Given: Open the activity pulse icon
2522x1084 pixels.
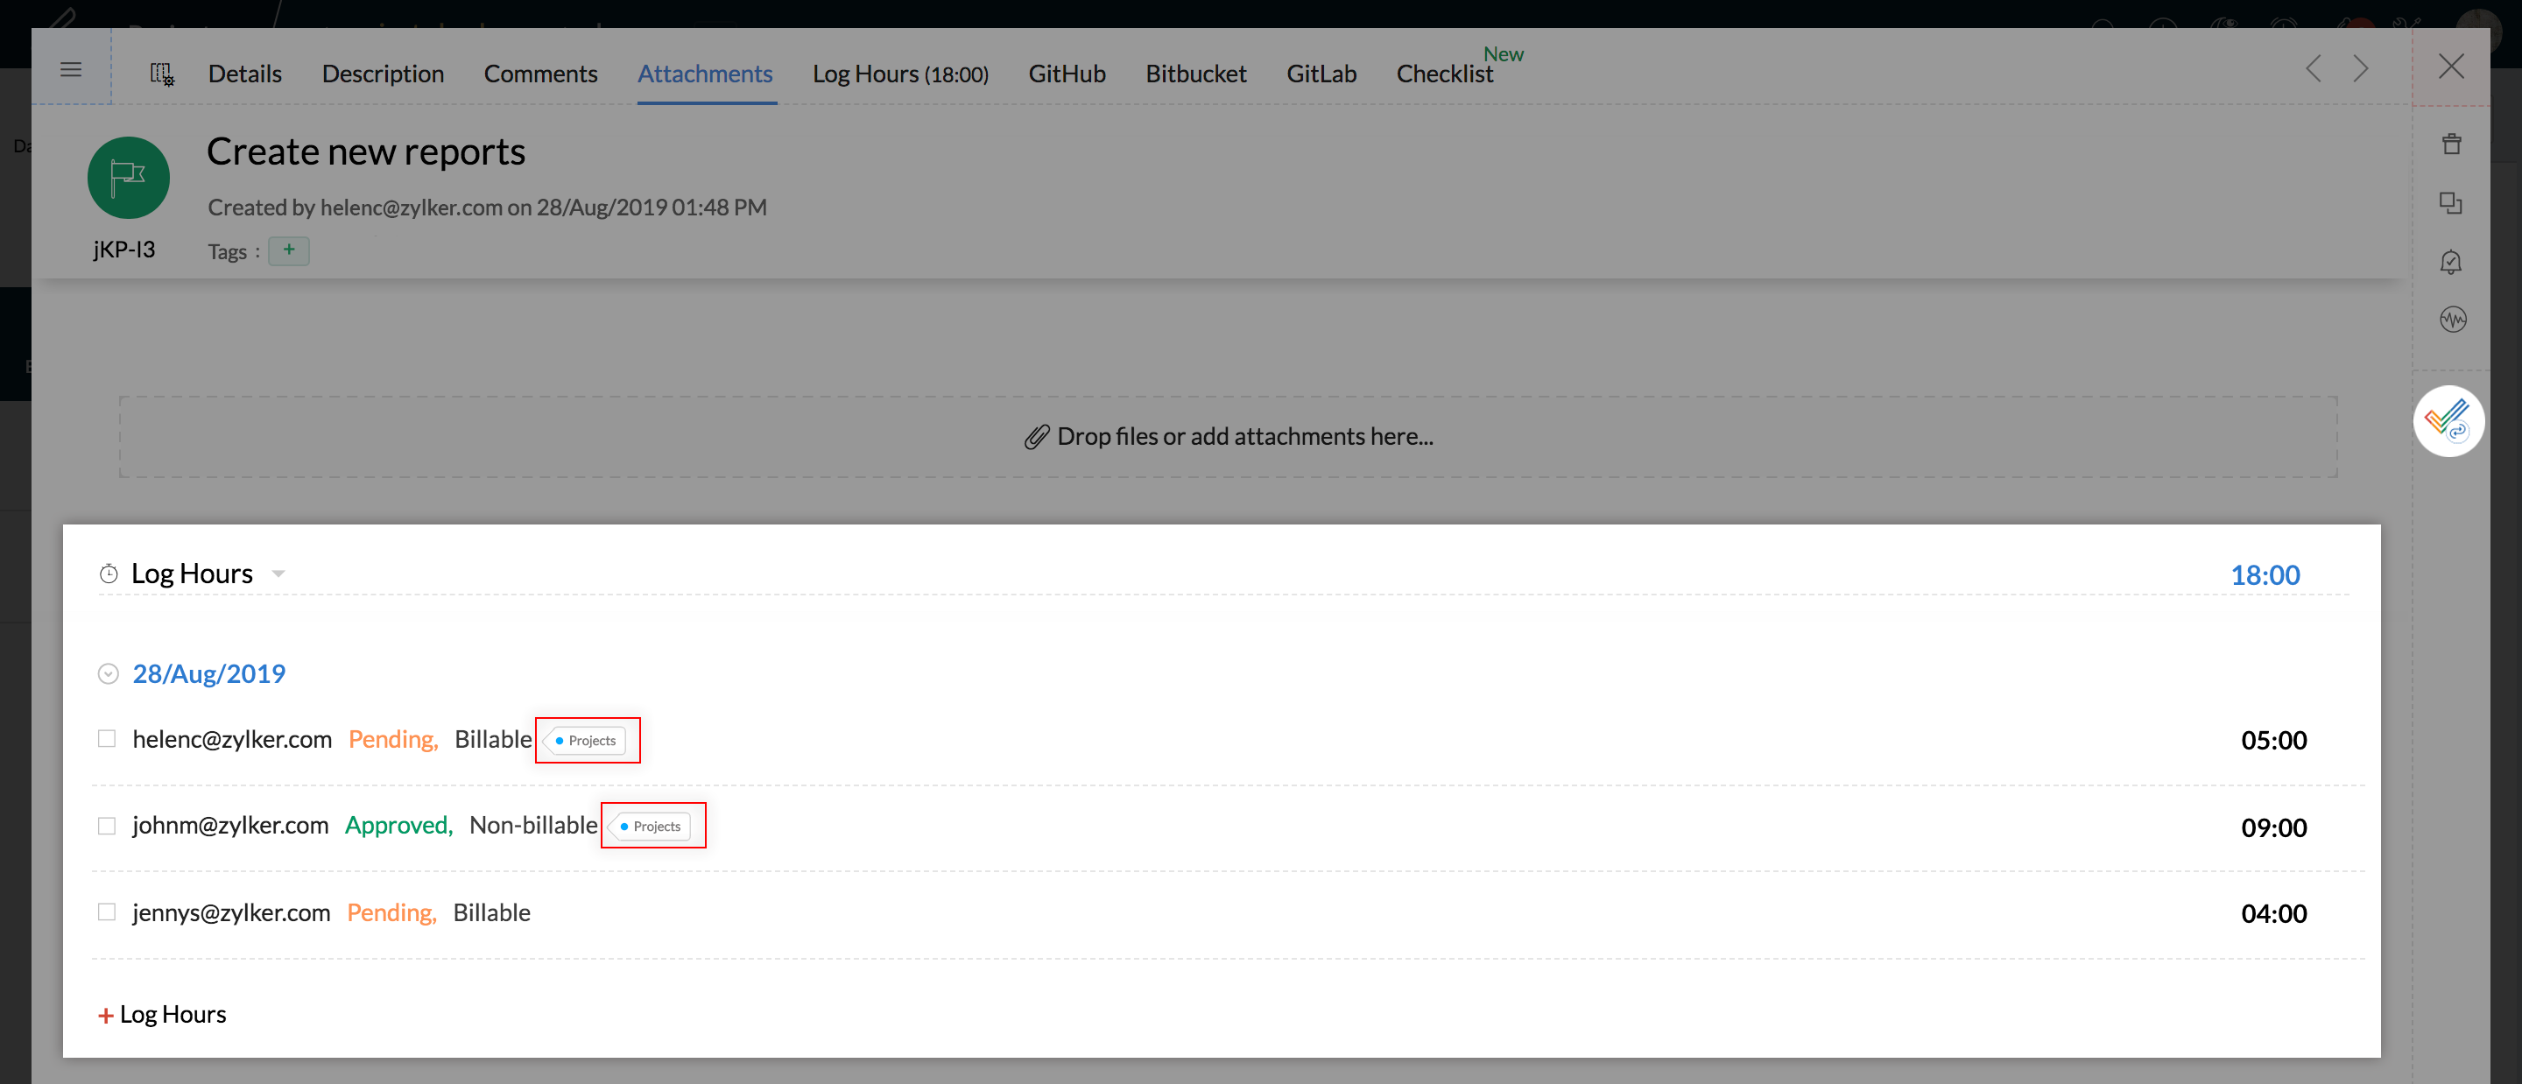Looking at the screenshot, I should click(2453, 320).
